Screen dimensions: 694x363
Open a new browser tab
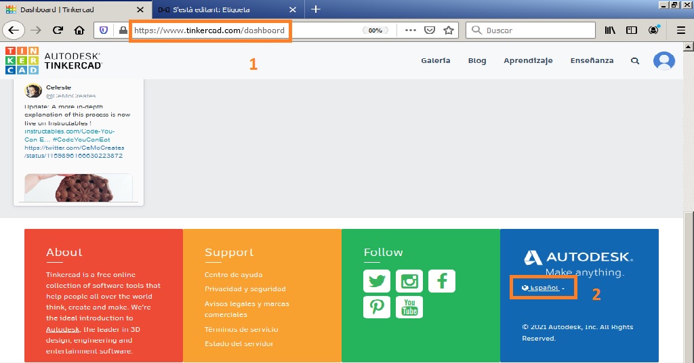pyautogui.click(x=316, y=9)
